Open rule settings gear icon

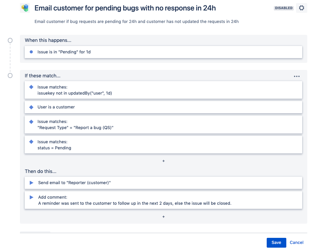302,8
